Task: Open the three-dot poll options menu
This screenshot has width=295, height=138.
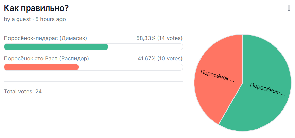Action: pos(289,8)
